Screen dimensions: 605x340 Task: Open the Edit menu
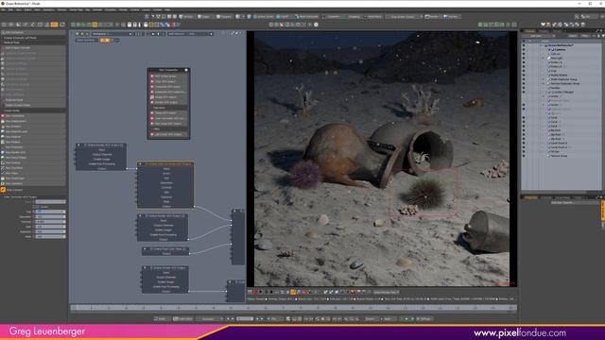point(10,9)
